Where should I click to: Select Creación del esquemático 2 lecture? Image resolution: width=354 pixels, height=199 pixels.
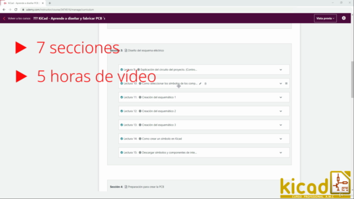pos(159,111)
